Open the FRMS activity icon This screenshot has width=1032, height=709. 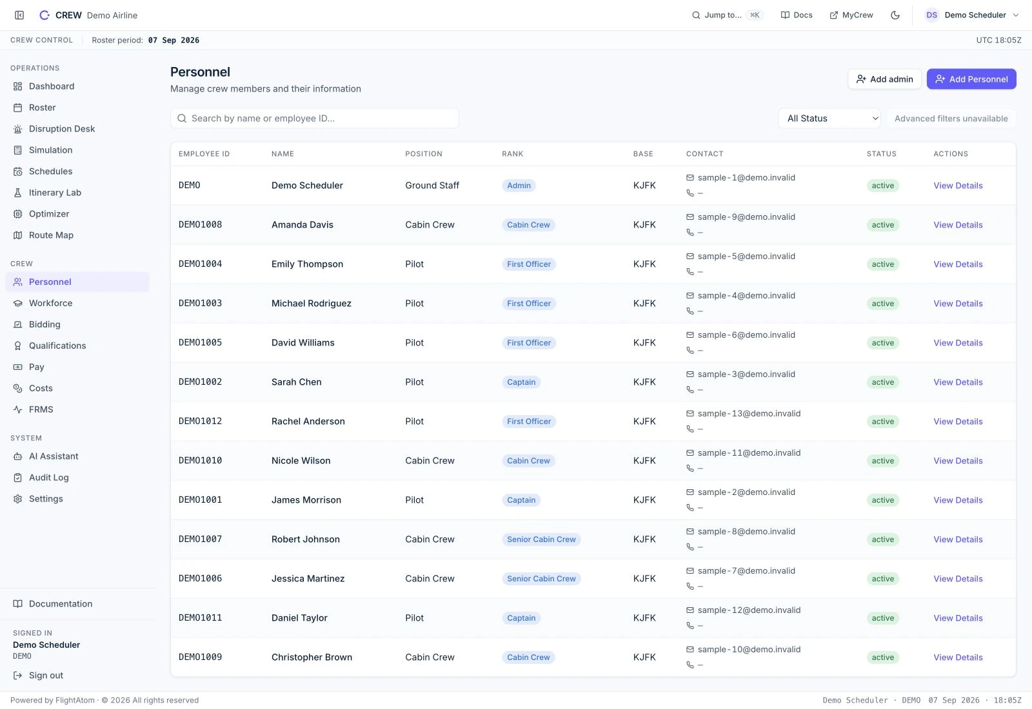click(18, 409)
